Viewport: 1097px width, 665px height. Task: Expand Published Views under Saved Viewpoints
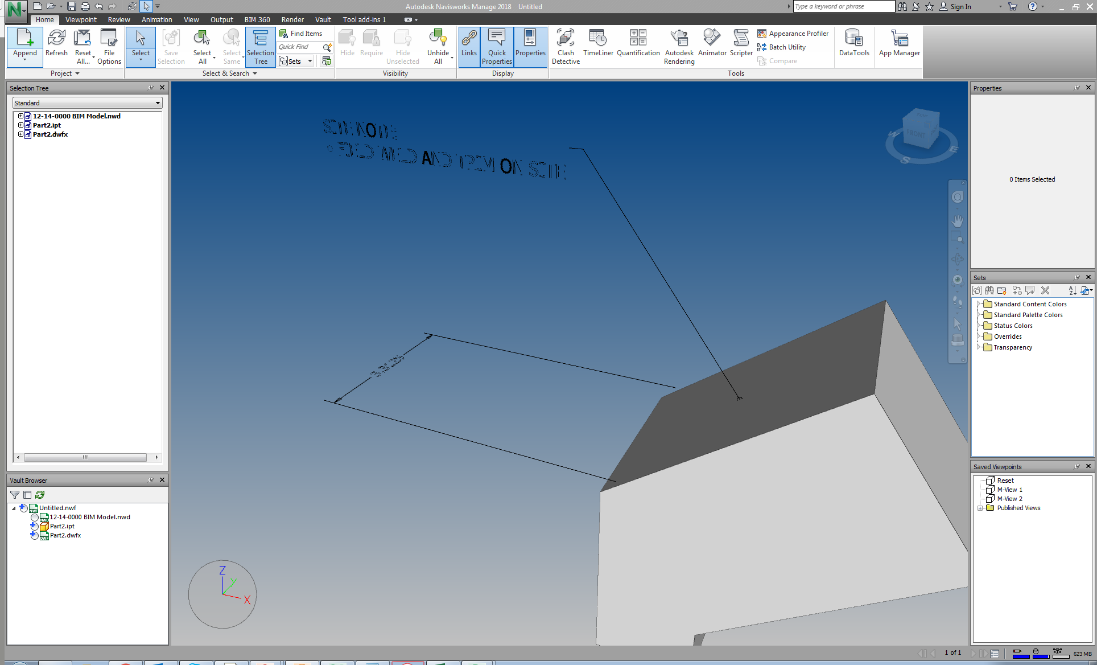coord(980,507)
